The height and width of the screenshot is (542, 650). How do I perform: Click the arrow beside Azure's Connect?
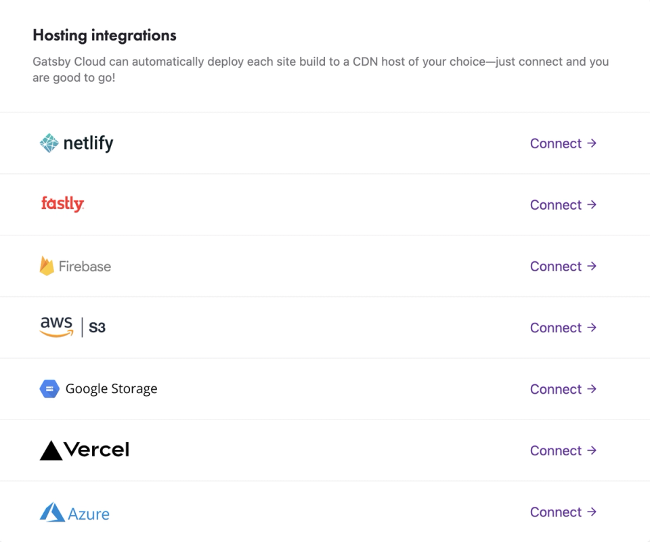[x=592, y=512]
